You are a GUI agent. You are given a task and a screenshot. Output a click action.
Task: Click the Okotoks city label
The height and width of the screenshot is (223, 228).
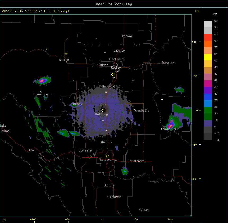[109, 185]
